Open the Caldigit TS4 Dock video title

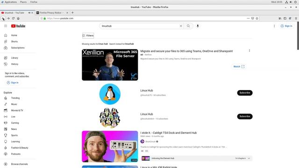[168, 133]
